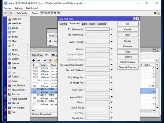Expand the Dst. Address List field
164x123 pixels.
[x=112, y=35]
